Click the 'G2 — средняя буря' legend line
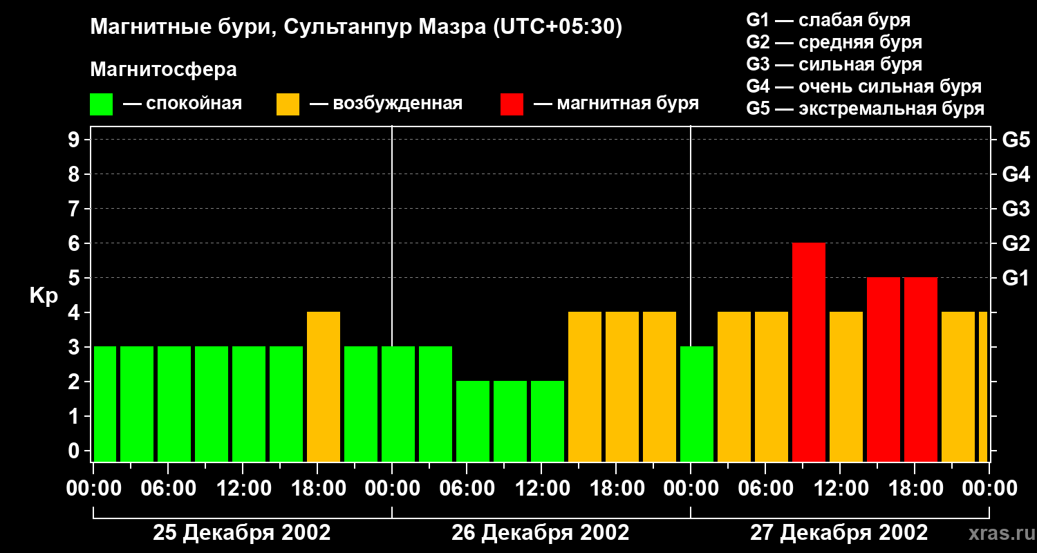Screen dimensions: 1037x553 click(834, 42)
